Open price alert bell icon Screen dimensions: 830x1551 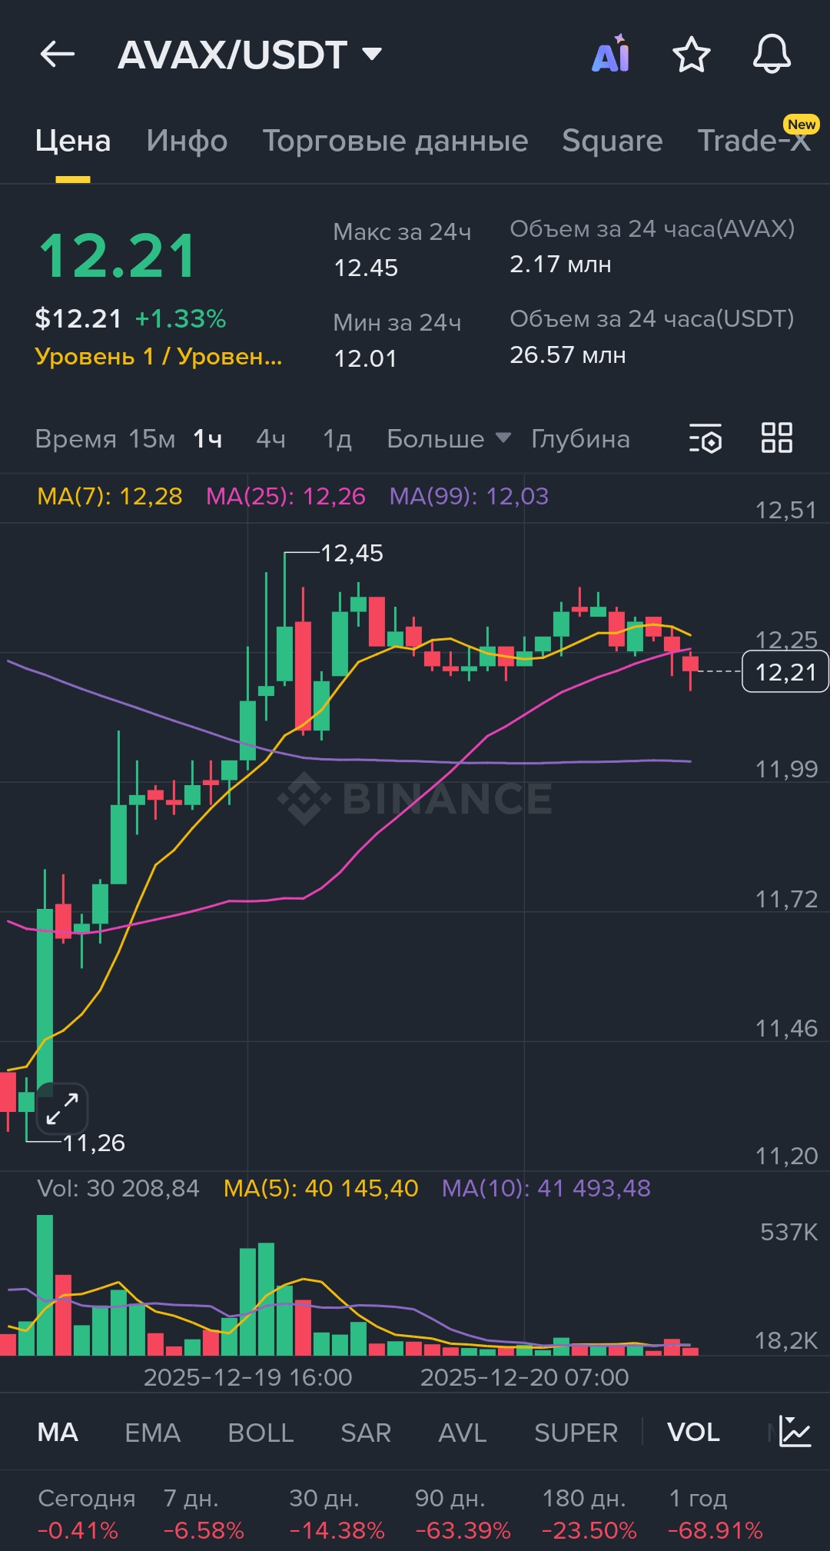[x=772, y=54]
